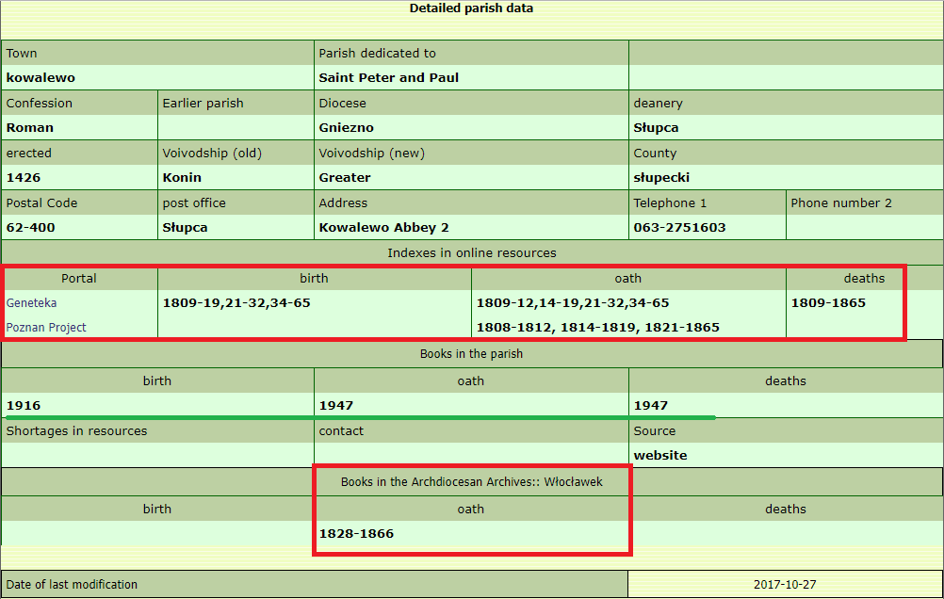This screenshot has height=599, width=944.
Task: Select Geneteka birth range '1809-19,21-32,34-65'
Action: 236,303
